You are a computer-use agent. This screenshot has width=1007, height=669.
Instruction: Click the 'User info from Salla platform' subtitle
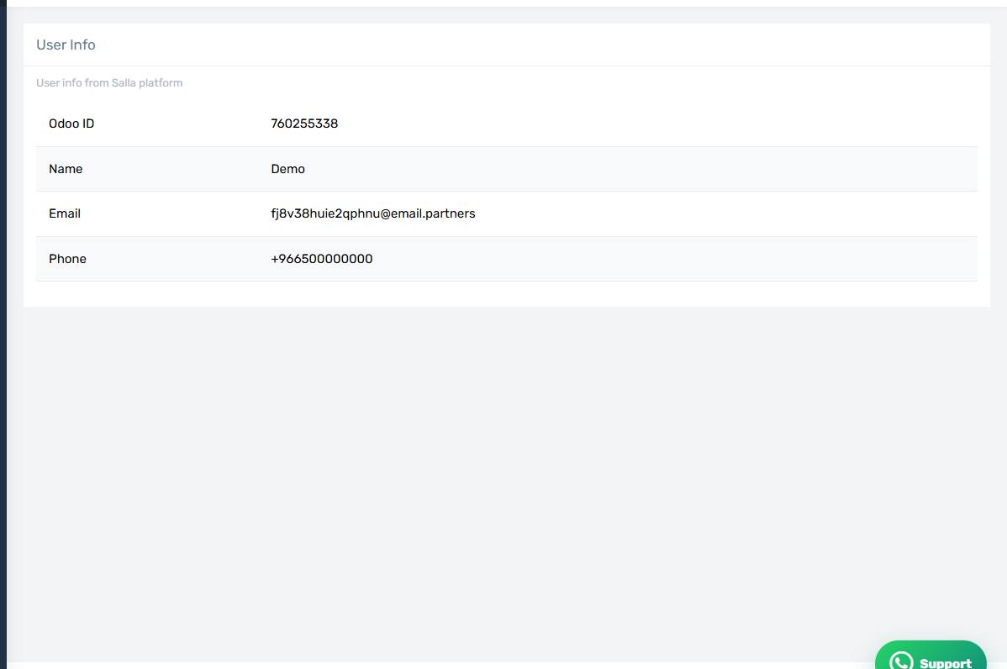click(x=109, y=83)
